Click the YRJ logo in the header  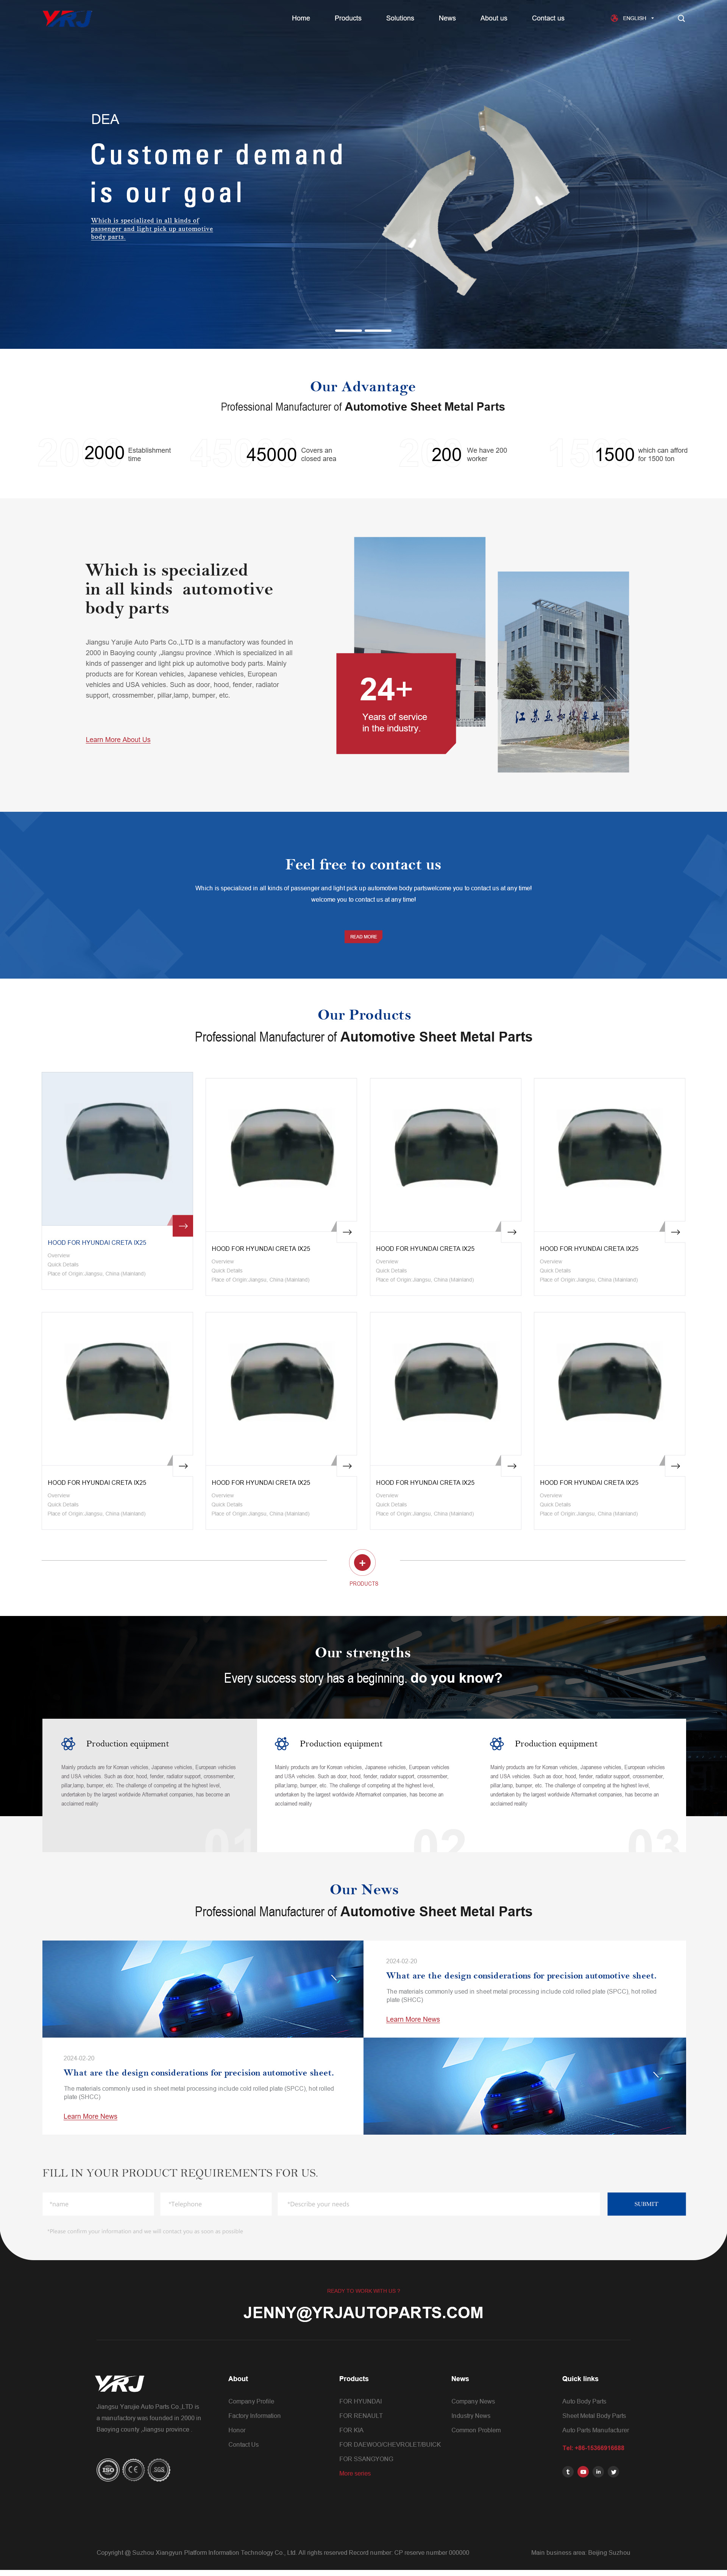[x=67, y=18]
